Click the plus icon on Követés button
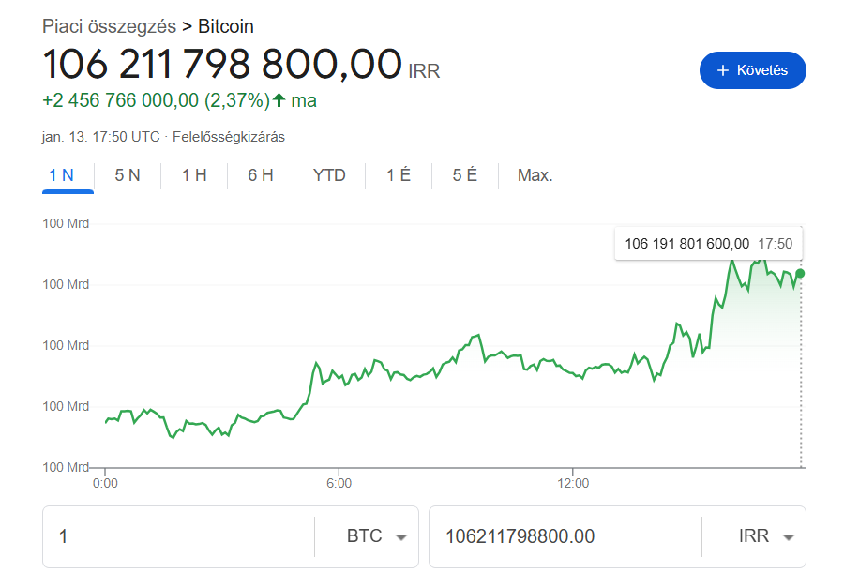The height and width of the screenshot is (573, 844). click(x=722, y=70)
